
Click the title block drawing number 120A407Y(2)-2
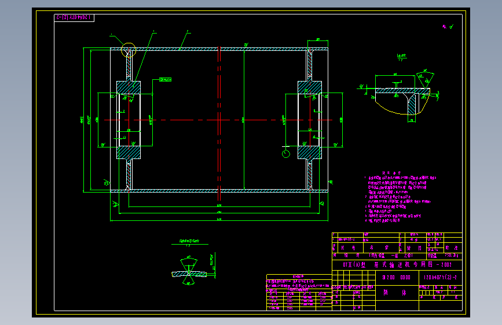click(440, 278)
